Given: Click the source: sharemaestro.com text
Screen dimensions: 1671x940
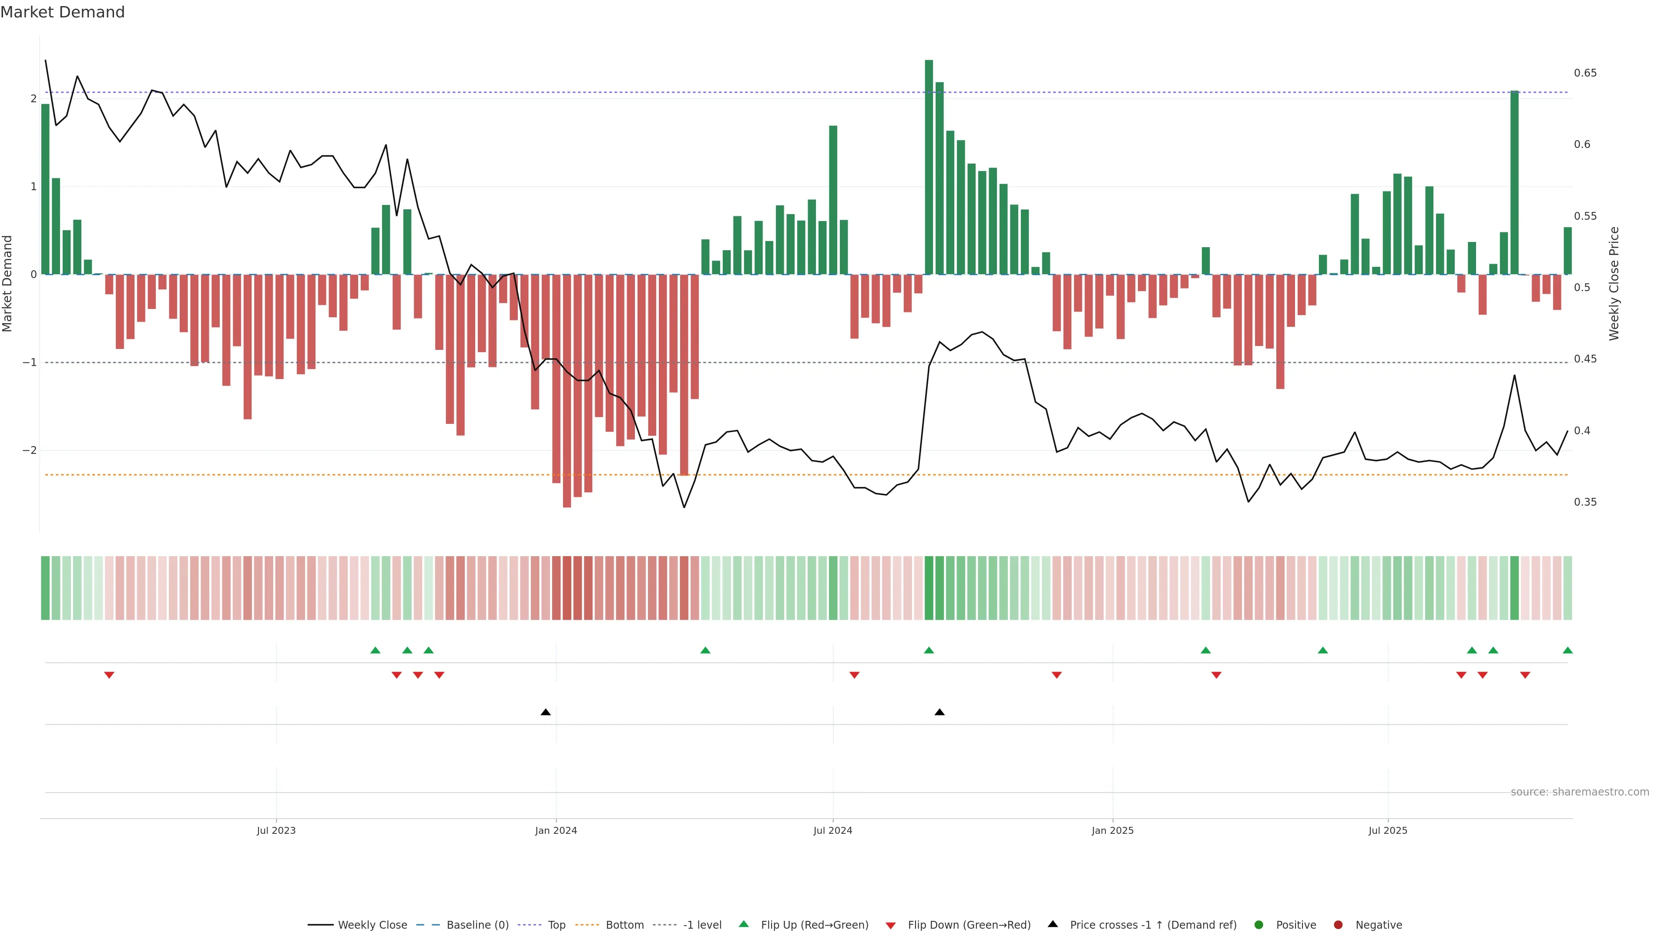Looking at the screenshot, I should coord(1580,792).
